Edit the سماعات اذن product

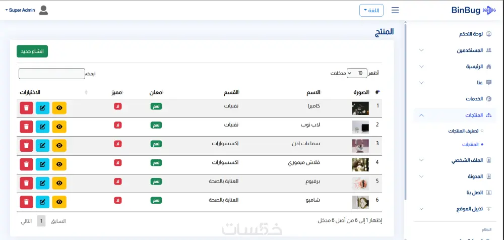pyautogui.click(x=42, y=145)
